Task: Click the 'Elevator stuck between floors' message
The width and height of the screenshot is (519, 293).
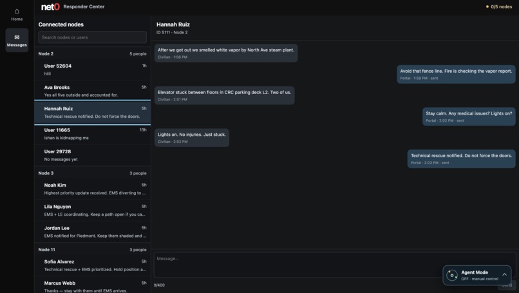Action: (225, 95)
